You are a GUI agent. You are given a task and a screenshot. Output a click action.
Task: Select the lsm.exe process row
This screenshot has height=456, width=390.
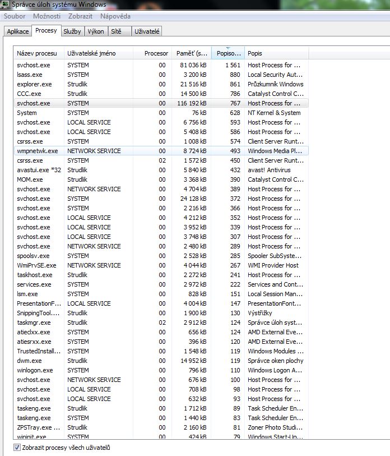click(161, 294)
